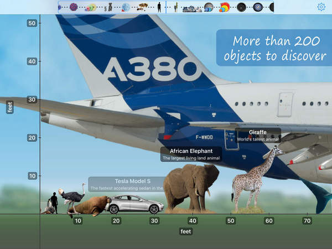332x249 pixels.
Task: Open the settings gear
Action: (321, 7)
